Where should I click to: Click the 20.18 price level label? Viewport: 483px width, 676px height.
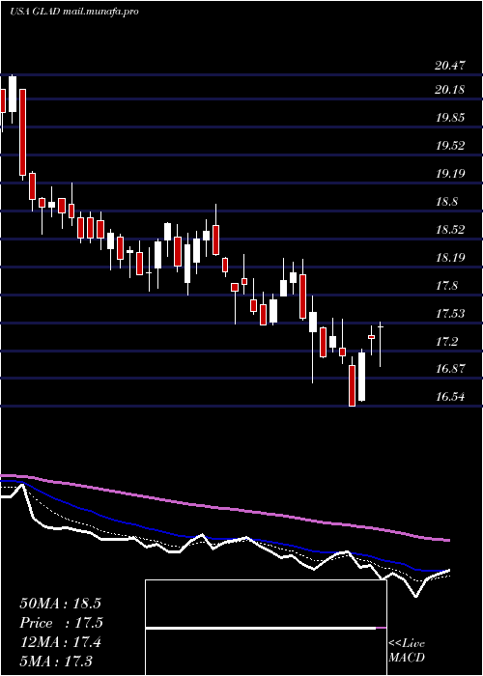[x=450, y=90]
